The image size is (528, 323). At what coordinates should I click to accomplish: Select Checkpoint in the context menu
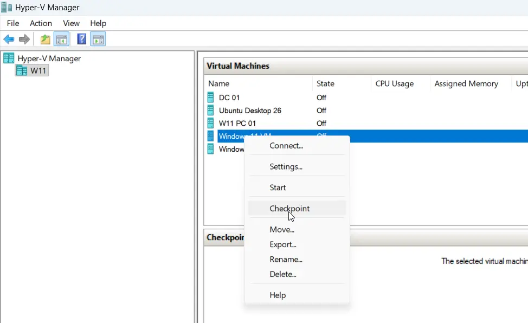[297, 208]
